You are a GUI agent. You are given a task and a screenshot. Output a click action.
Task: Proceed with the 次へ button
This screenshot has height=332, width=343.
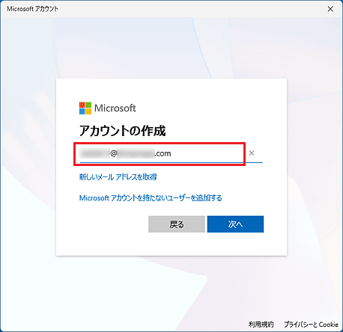click(235, 224)
